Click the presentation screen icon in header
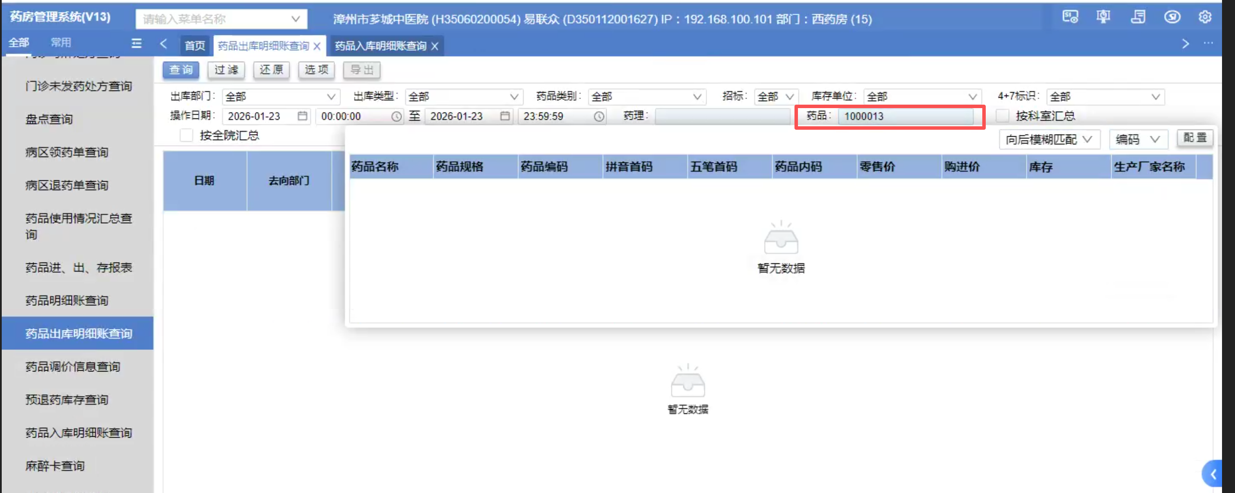 (1103, 17)
